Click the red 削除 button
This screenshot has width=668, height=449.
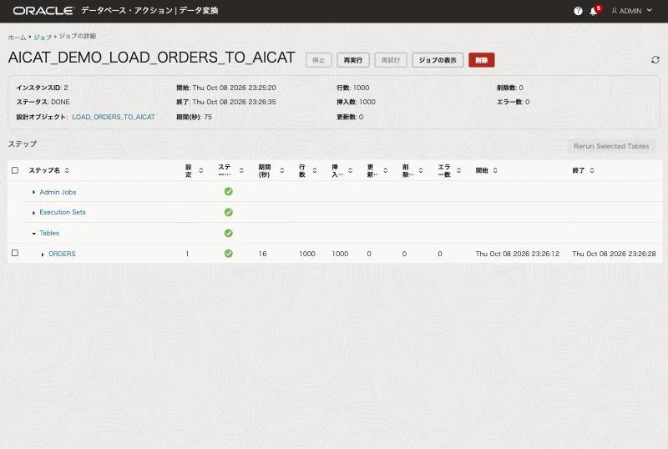pos(482,60)
